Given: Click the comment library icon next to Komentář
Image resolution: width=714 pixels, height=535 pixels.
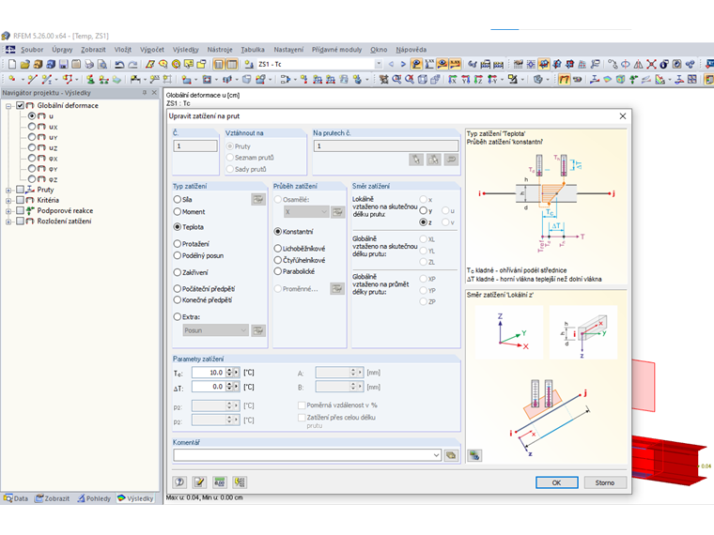Looking at the screenshot, I should 451,455.
